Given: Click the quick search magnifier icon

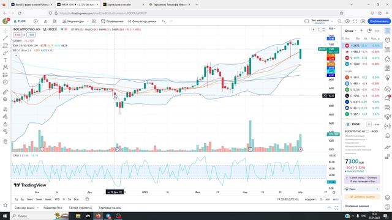Looking at the screenshot, I should pyautogui.click(x=339, y=21).
